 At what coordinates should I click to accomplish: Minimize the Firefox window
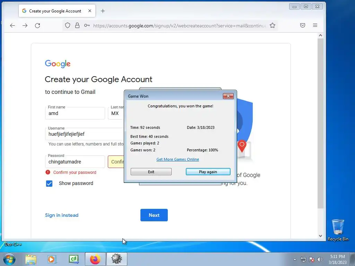tap(294, 7)
